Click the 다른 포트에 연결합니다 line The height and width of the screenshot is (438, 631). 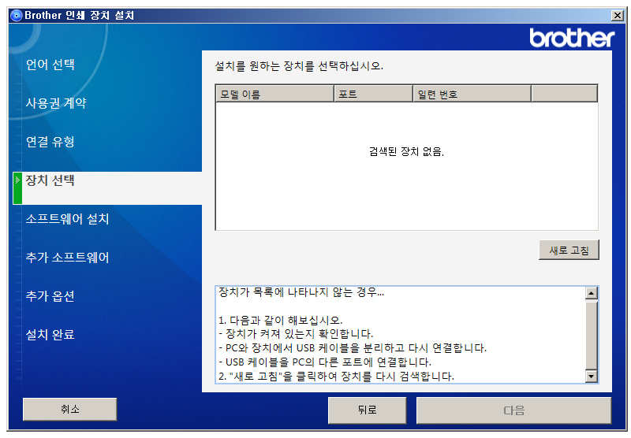coord(325,362)
